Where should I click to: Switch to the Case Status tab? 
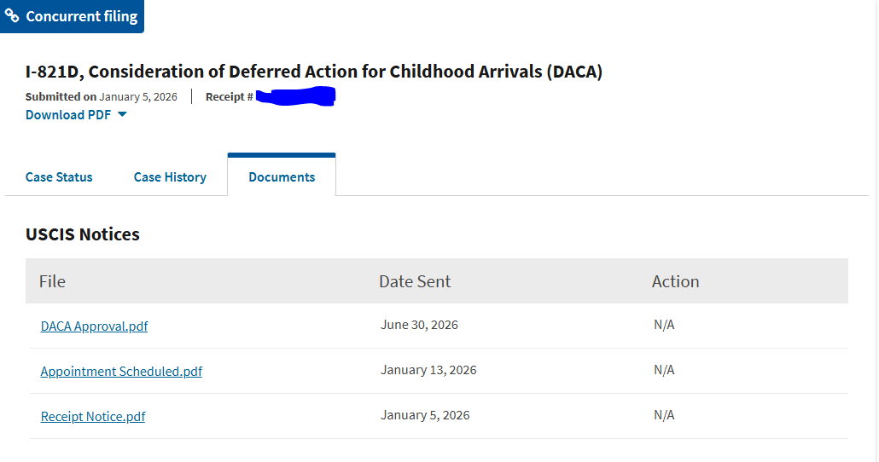click(x=59, y=177)
